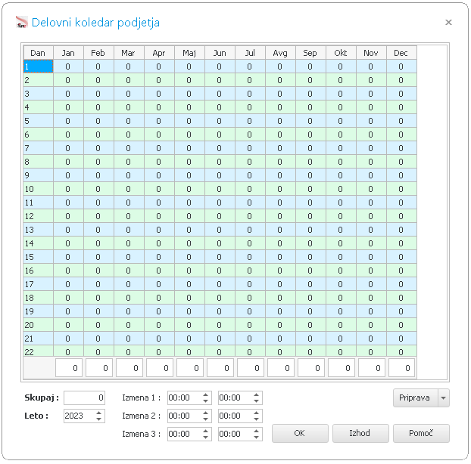Screen dimensions: 471x464
Task: Click the Skupaj total input field
Action: [x=84, y=398]
